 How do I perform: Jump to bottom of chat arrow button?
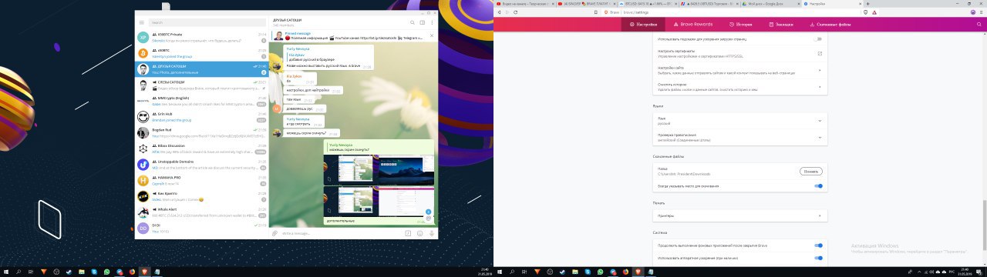pyautogui.click(x=428, y=212)
